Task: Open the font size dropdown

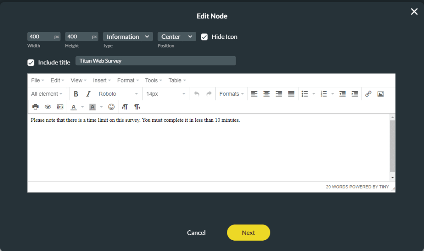Action: click(x=166, y=94)
